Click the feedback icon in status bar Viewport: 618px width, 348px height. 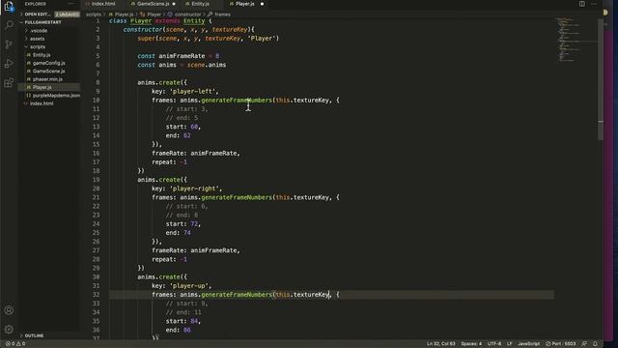[584, 344]
